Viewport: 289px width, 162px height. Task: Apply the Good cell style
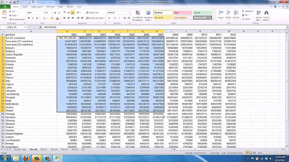(x=202, y=13)
